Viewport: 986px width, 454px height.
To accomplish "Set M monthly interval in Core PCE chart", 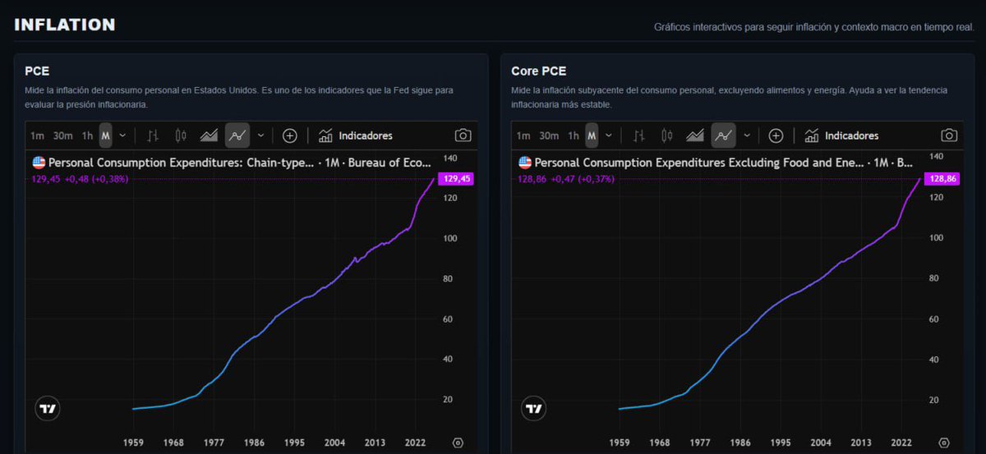I will pyautogui.click(x=592, y=135).
